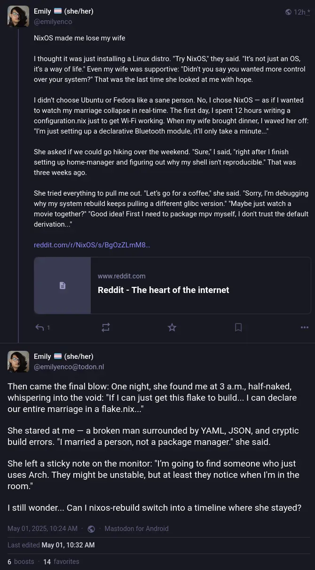Open the May 01, 2025 timestamp link

click(x=42, y=529)
